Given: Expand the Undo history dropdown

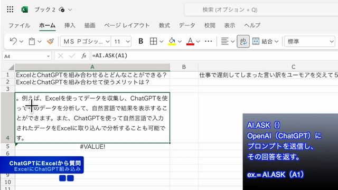Looking at the screenshot, I should click(x=21, y=41).
